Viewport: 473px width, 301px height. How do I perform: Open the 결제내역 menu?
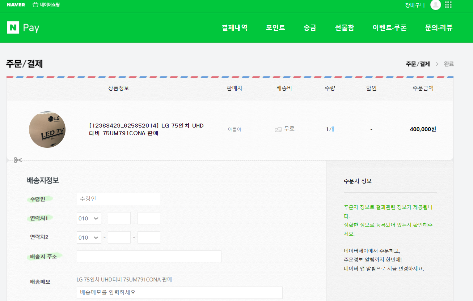point(235,27)
